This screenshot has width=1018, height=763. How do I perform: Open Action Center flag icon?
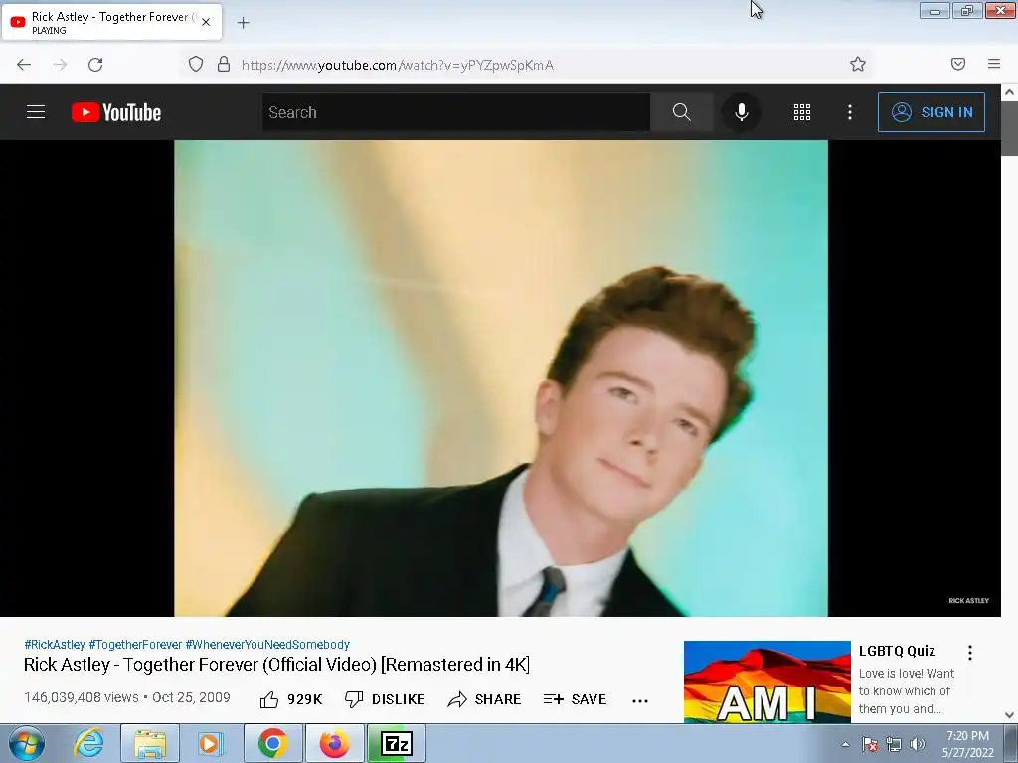[x=870, y=744]
